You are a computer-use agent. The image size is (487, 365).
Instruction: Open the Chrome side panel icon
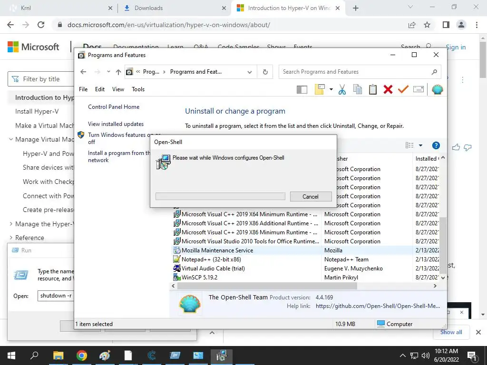446,25
